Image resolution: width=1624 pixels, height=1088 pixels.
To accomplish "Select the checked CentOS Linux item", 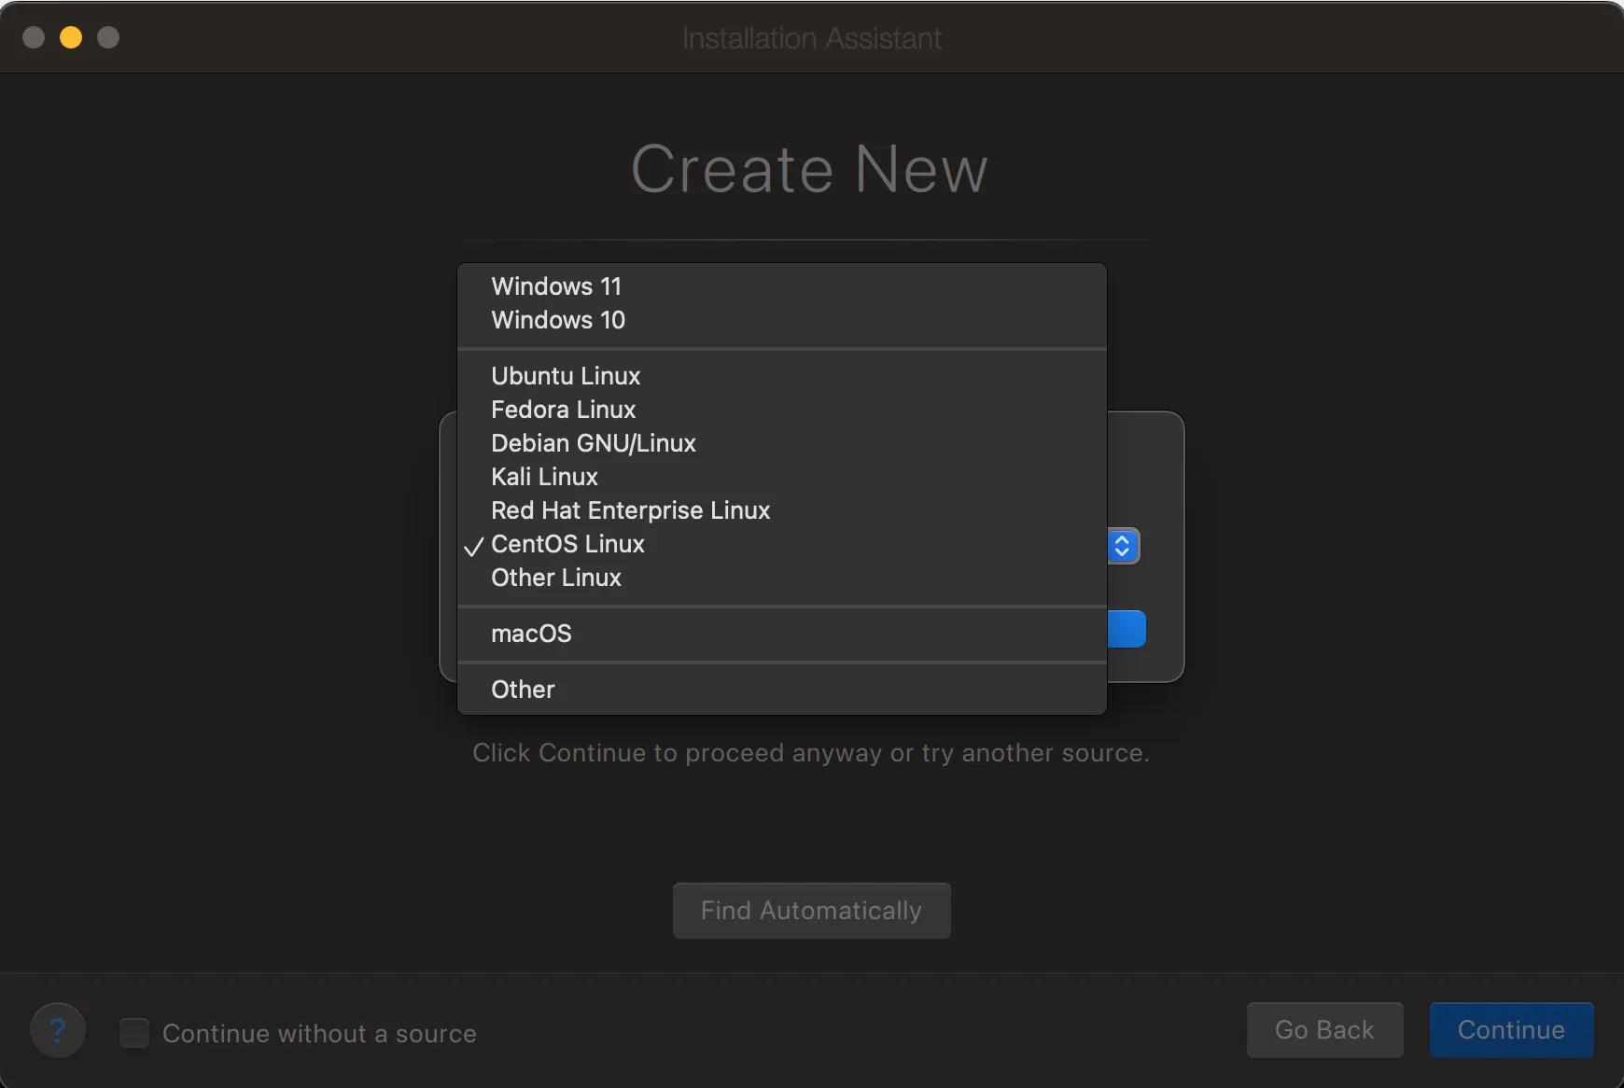I will tap(567, 544).
